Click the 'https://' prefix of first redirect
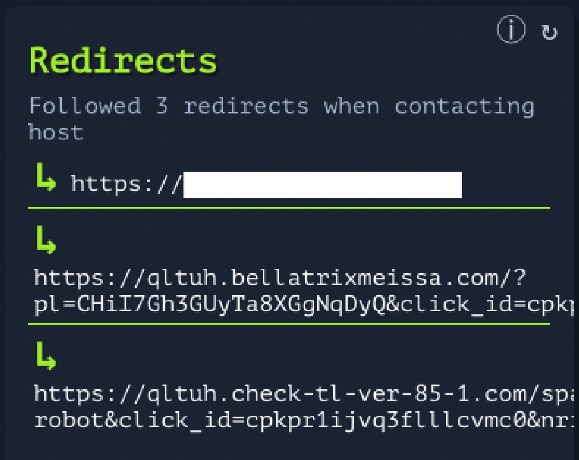The height and width of the screenshot is (460, 579). click(x=127, y=184)
